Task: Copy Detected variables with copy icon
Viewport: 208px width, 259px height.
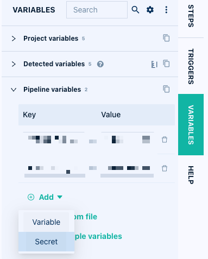Action: pyautogui.click(x=166, y=64)
